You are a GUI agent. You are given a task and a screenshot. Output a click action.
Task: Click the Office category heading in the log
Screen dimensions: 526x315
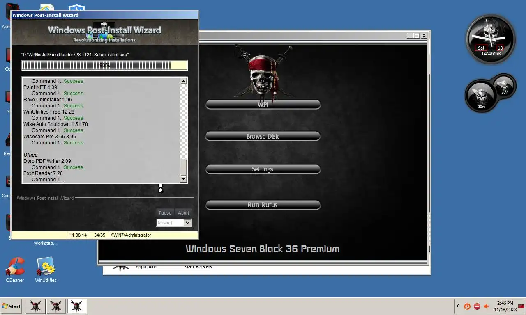pyautogui.click(x=30, y=155)
